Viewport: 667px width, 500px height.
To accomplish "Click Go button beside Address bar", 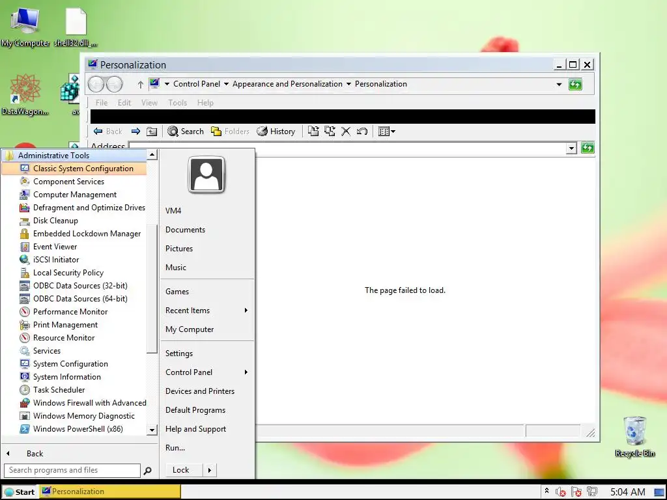I will [x=588, y=148].
